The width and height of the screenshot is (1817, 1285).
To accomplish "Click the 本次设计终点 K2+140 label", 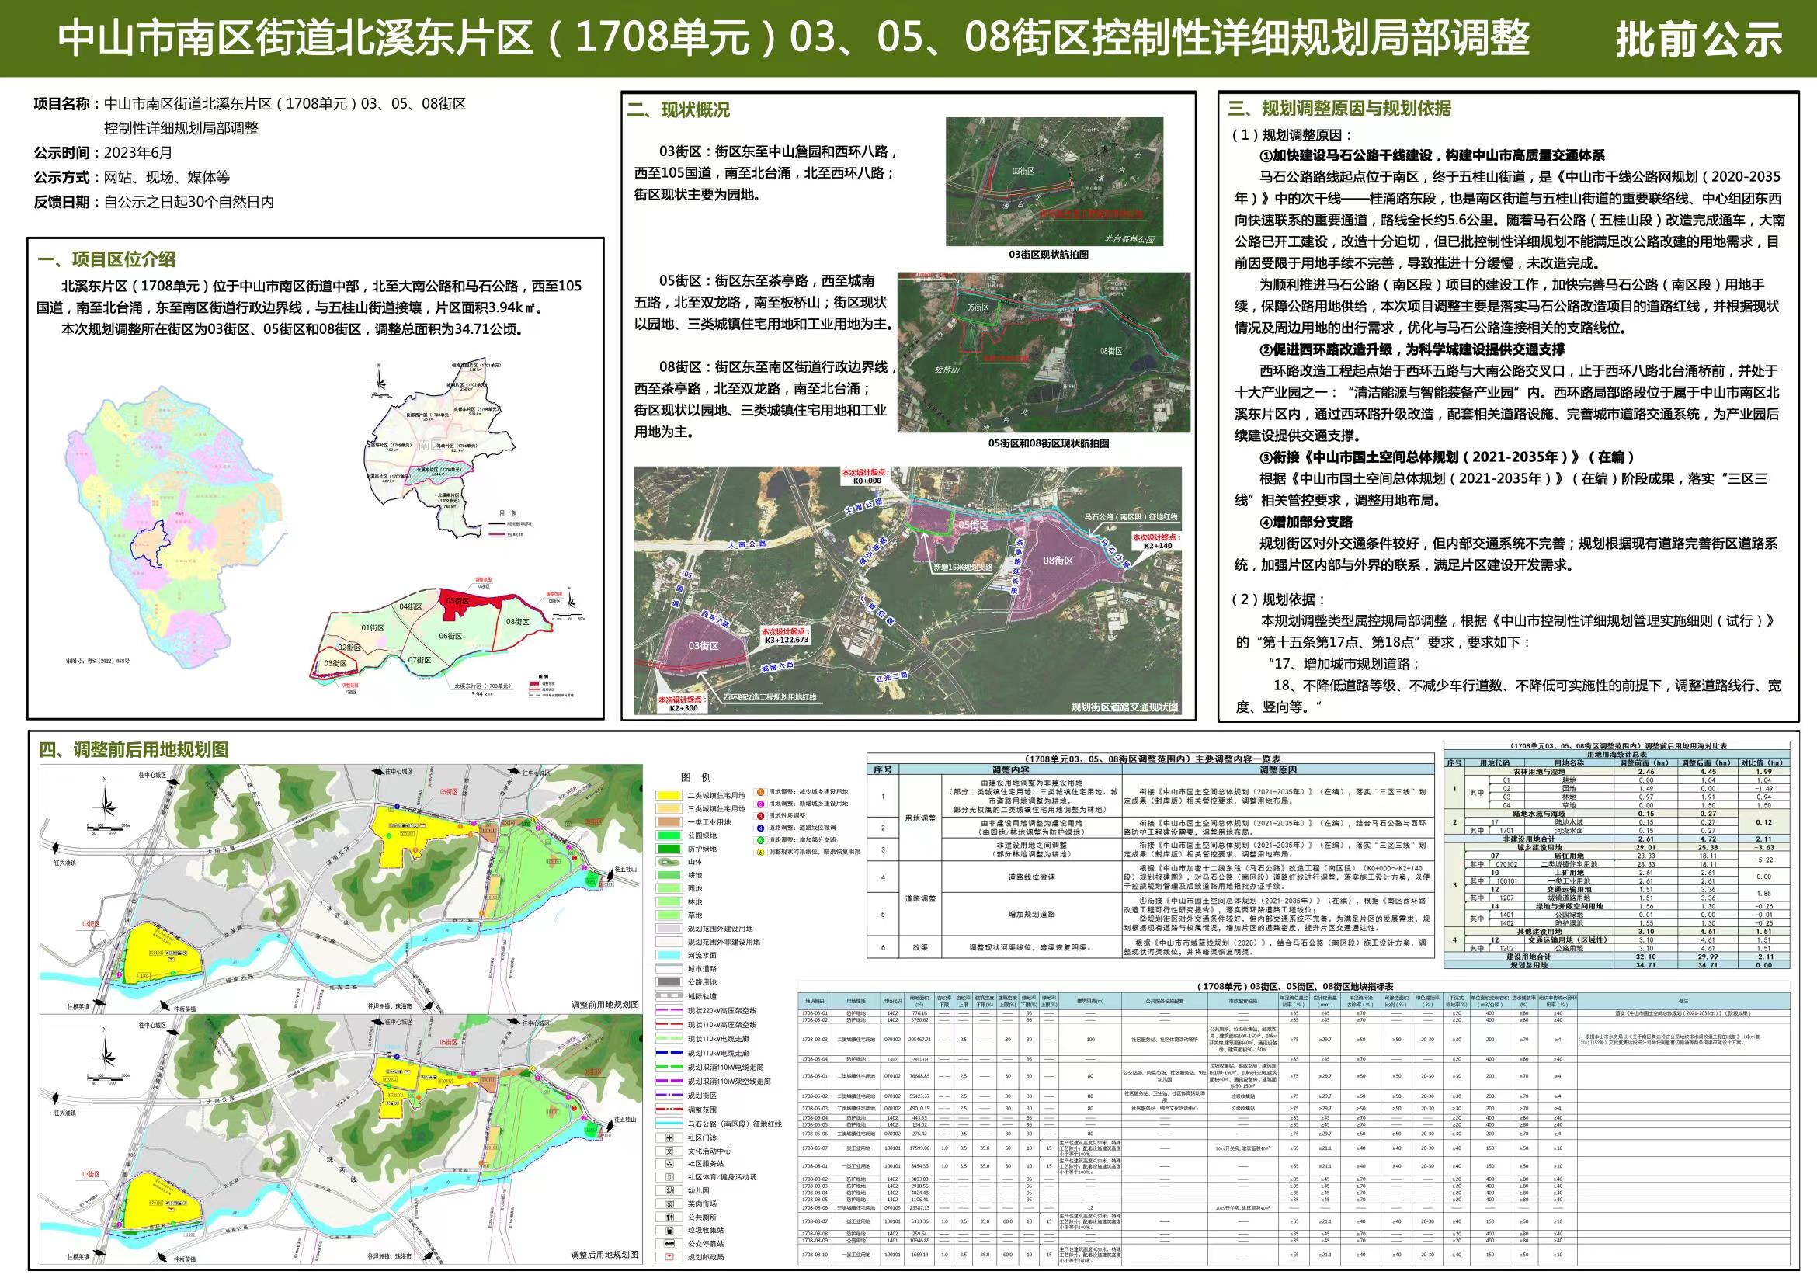I will (x=1157, y=541).
